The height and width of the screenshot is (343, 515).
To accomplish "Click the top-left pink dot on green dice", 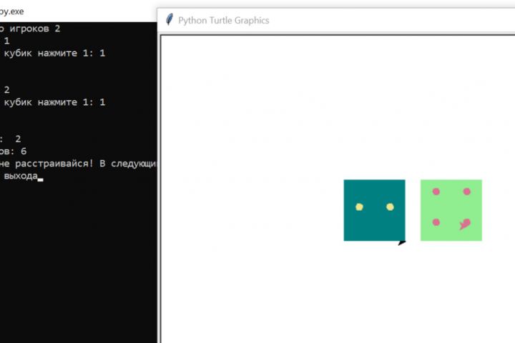I will click(x=436, y=192).
